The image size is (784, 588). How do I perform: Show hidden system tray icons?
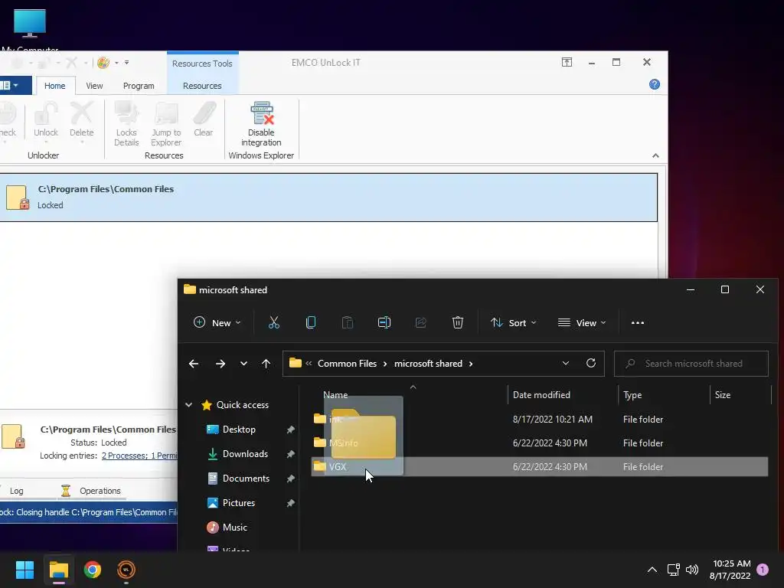point(652,570)
